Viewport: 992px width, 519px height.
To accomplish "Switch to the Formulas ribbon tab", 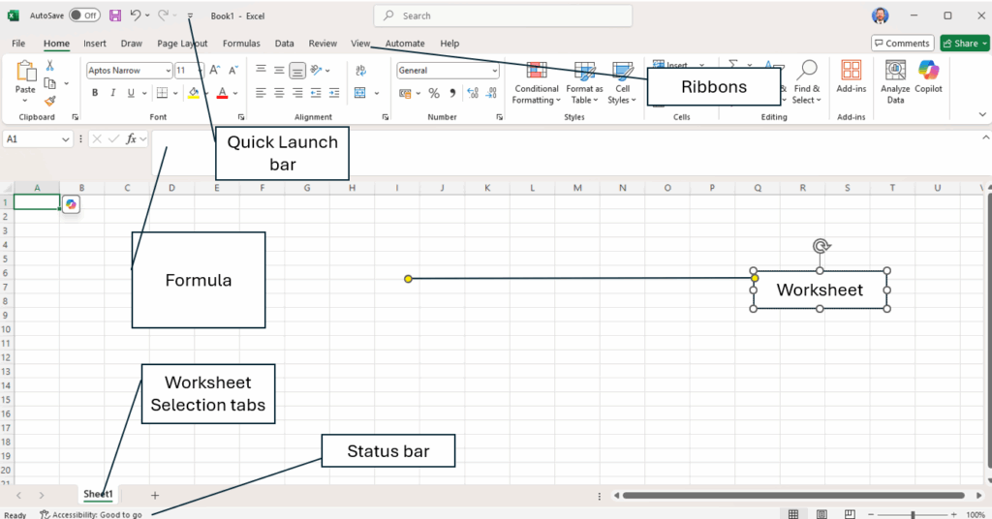I will (241, 43).
